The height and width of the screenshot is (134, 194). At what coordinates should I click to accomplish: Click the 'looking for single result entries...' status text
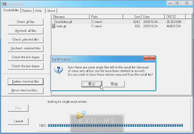tap(69, 102)
